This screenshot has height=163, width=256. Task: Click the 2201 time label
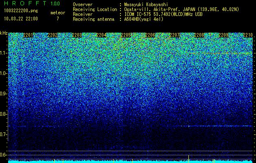[x=28, y=35]
